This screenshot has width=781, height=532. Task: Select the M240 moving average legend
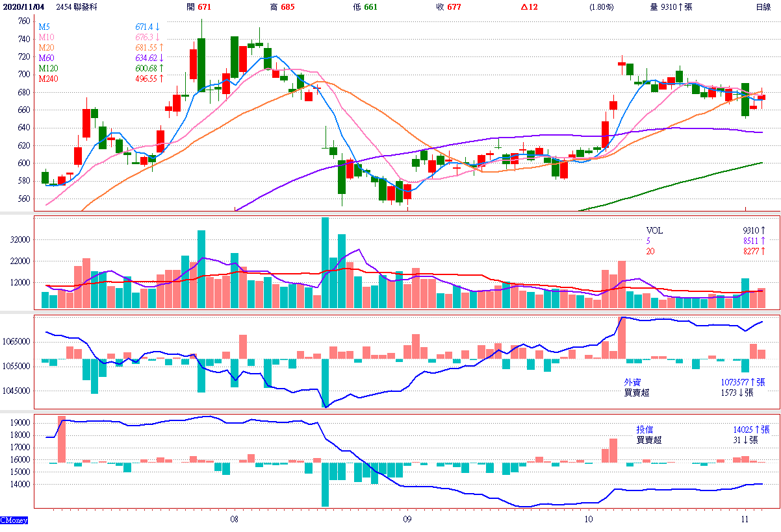click(x=47, y=79)
